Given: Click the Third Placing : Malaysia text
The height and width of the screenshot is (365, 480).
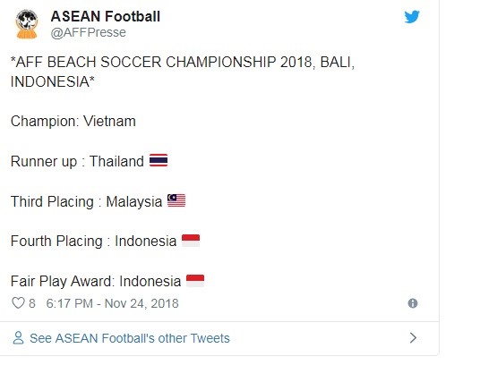Looking at the screenshot, I should pyautogui.click(x=86, y=202).
